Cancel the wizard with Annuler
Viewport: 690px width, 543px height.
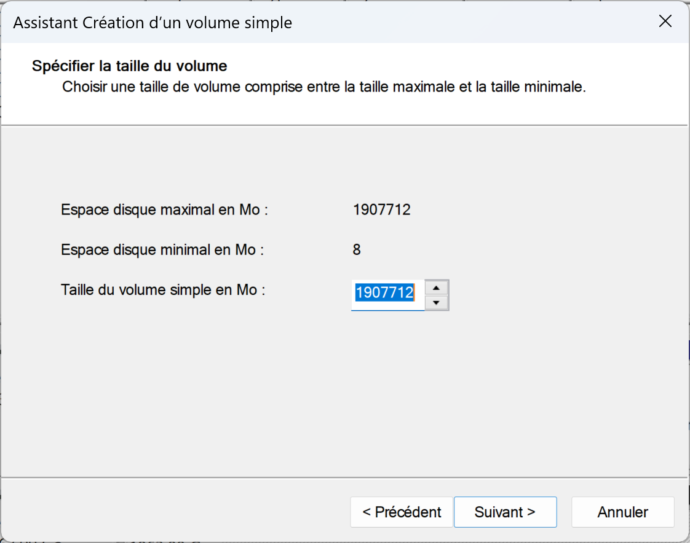[623, 512]
